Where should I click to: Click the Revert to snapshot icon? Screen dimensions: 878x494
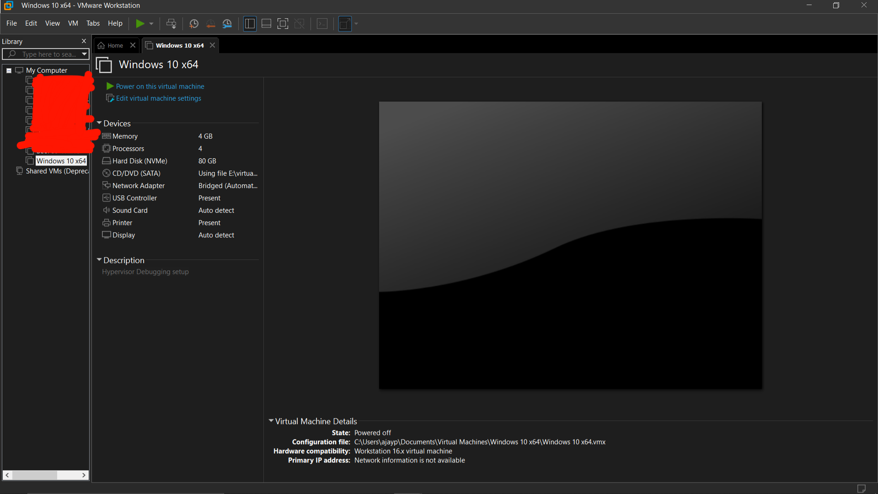click(210, 23)
